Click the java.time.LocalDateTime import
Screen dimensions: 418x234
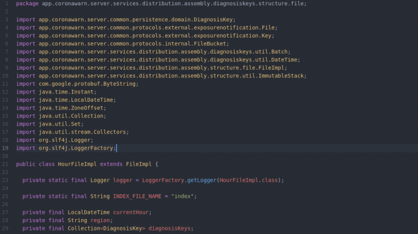pos(66,100)
